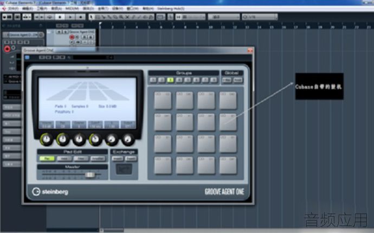
Task: Start playback with toolbar Play button
Action: pos(70,17)
